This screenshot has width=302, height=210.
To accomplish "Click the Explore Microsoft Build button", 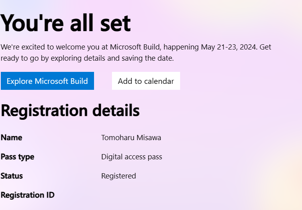I will pyautogui.click(x=47, y=81).
